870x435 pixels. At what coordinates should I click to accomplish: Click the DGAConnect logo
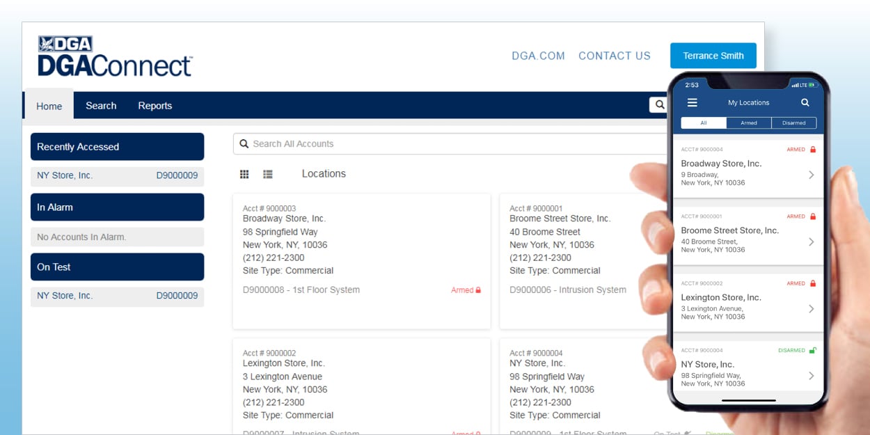(114, 56)
